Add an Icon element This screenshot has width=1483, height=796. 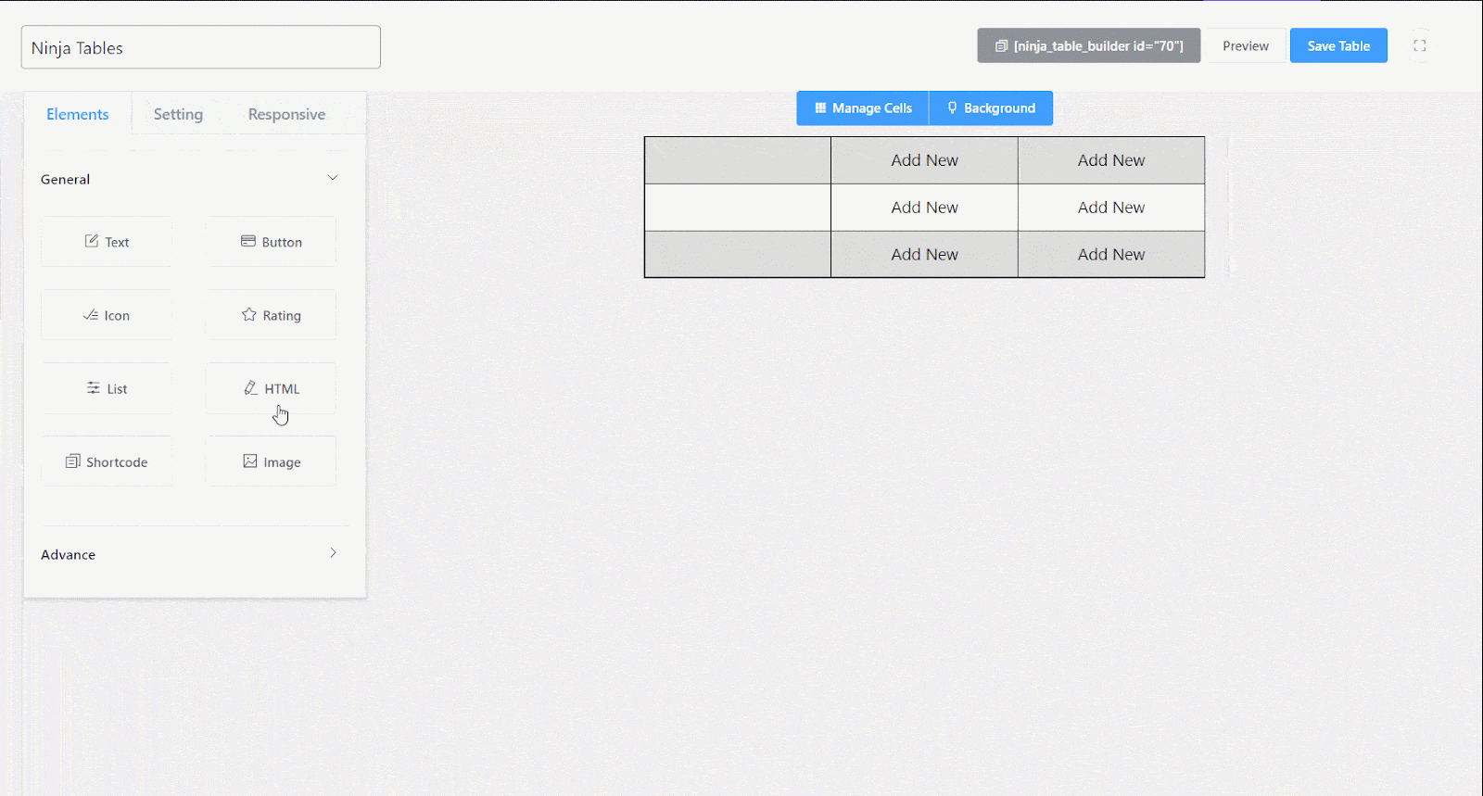(107, 315)
